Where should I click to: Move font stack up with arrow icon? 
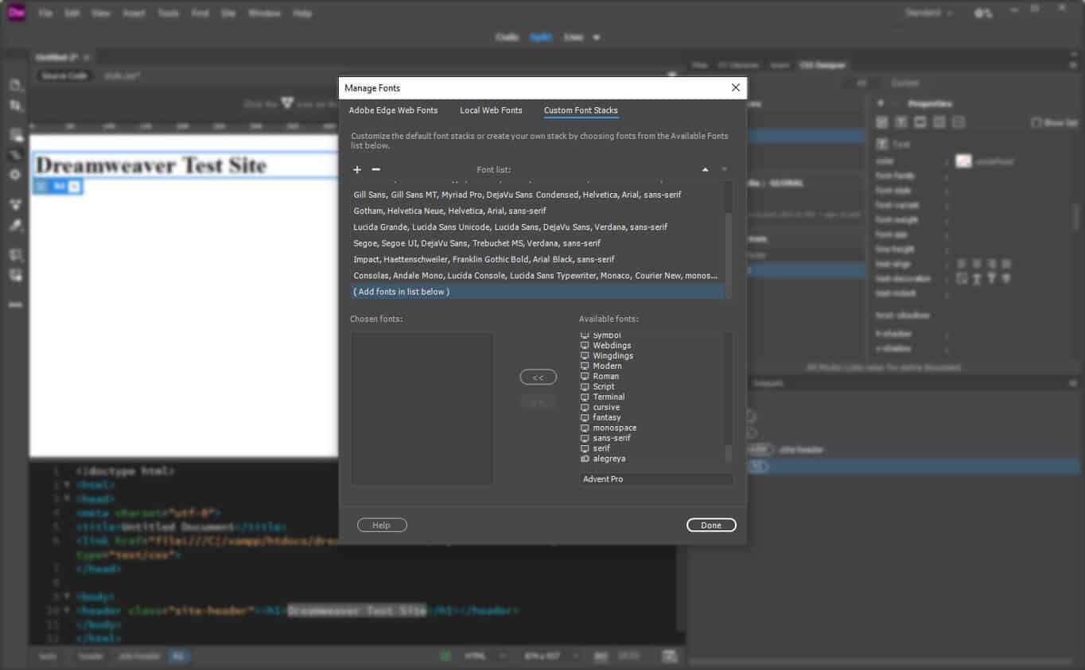point(705,169)
